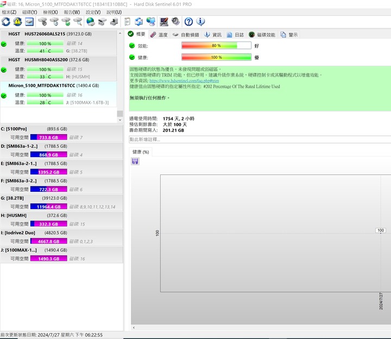Switch to the 資訊 information tab
This screenshot has height=339, width=391.
[x=213, y=35]
